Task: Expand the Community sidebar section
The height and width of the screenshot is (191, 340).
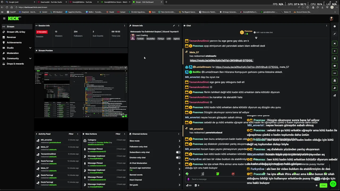Action: [30, 58]
